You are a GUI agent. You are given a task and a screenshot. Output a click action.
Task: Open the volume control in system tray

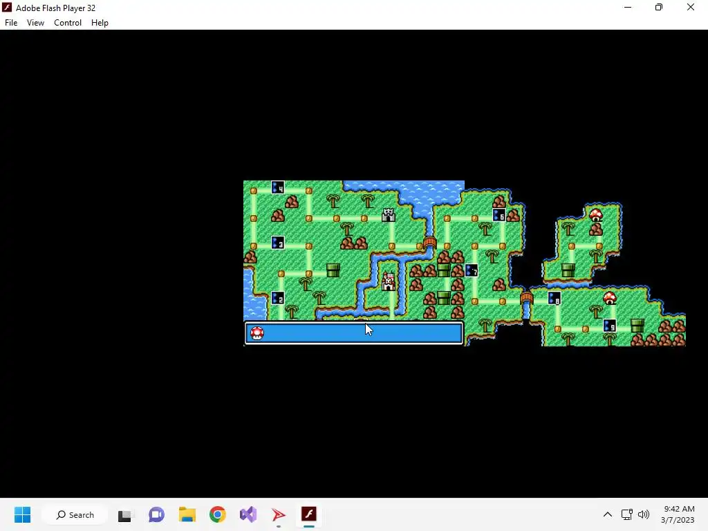644,514
